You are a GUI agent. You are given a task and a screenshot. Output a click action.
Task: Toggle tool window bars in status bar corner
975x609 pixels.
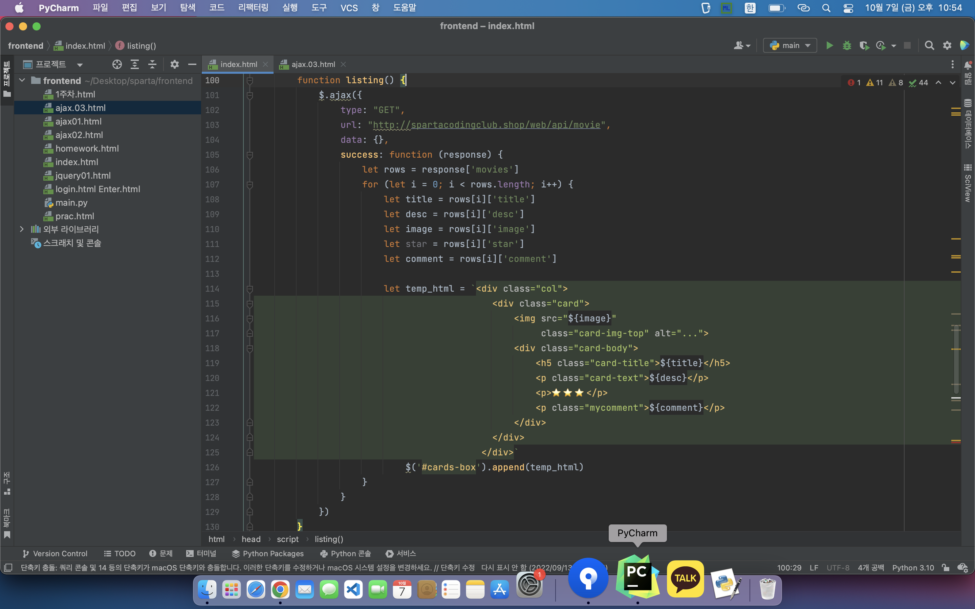pyautogui.click(x=8, y=567)
